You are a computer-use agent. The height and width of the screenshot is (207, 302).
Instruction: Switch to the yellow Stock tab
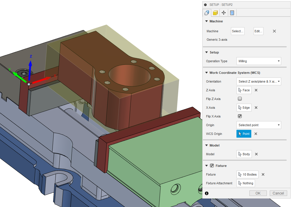pyautogui.click(x=215, y=13)
